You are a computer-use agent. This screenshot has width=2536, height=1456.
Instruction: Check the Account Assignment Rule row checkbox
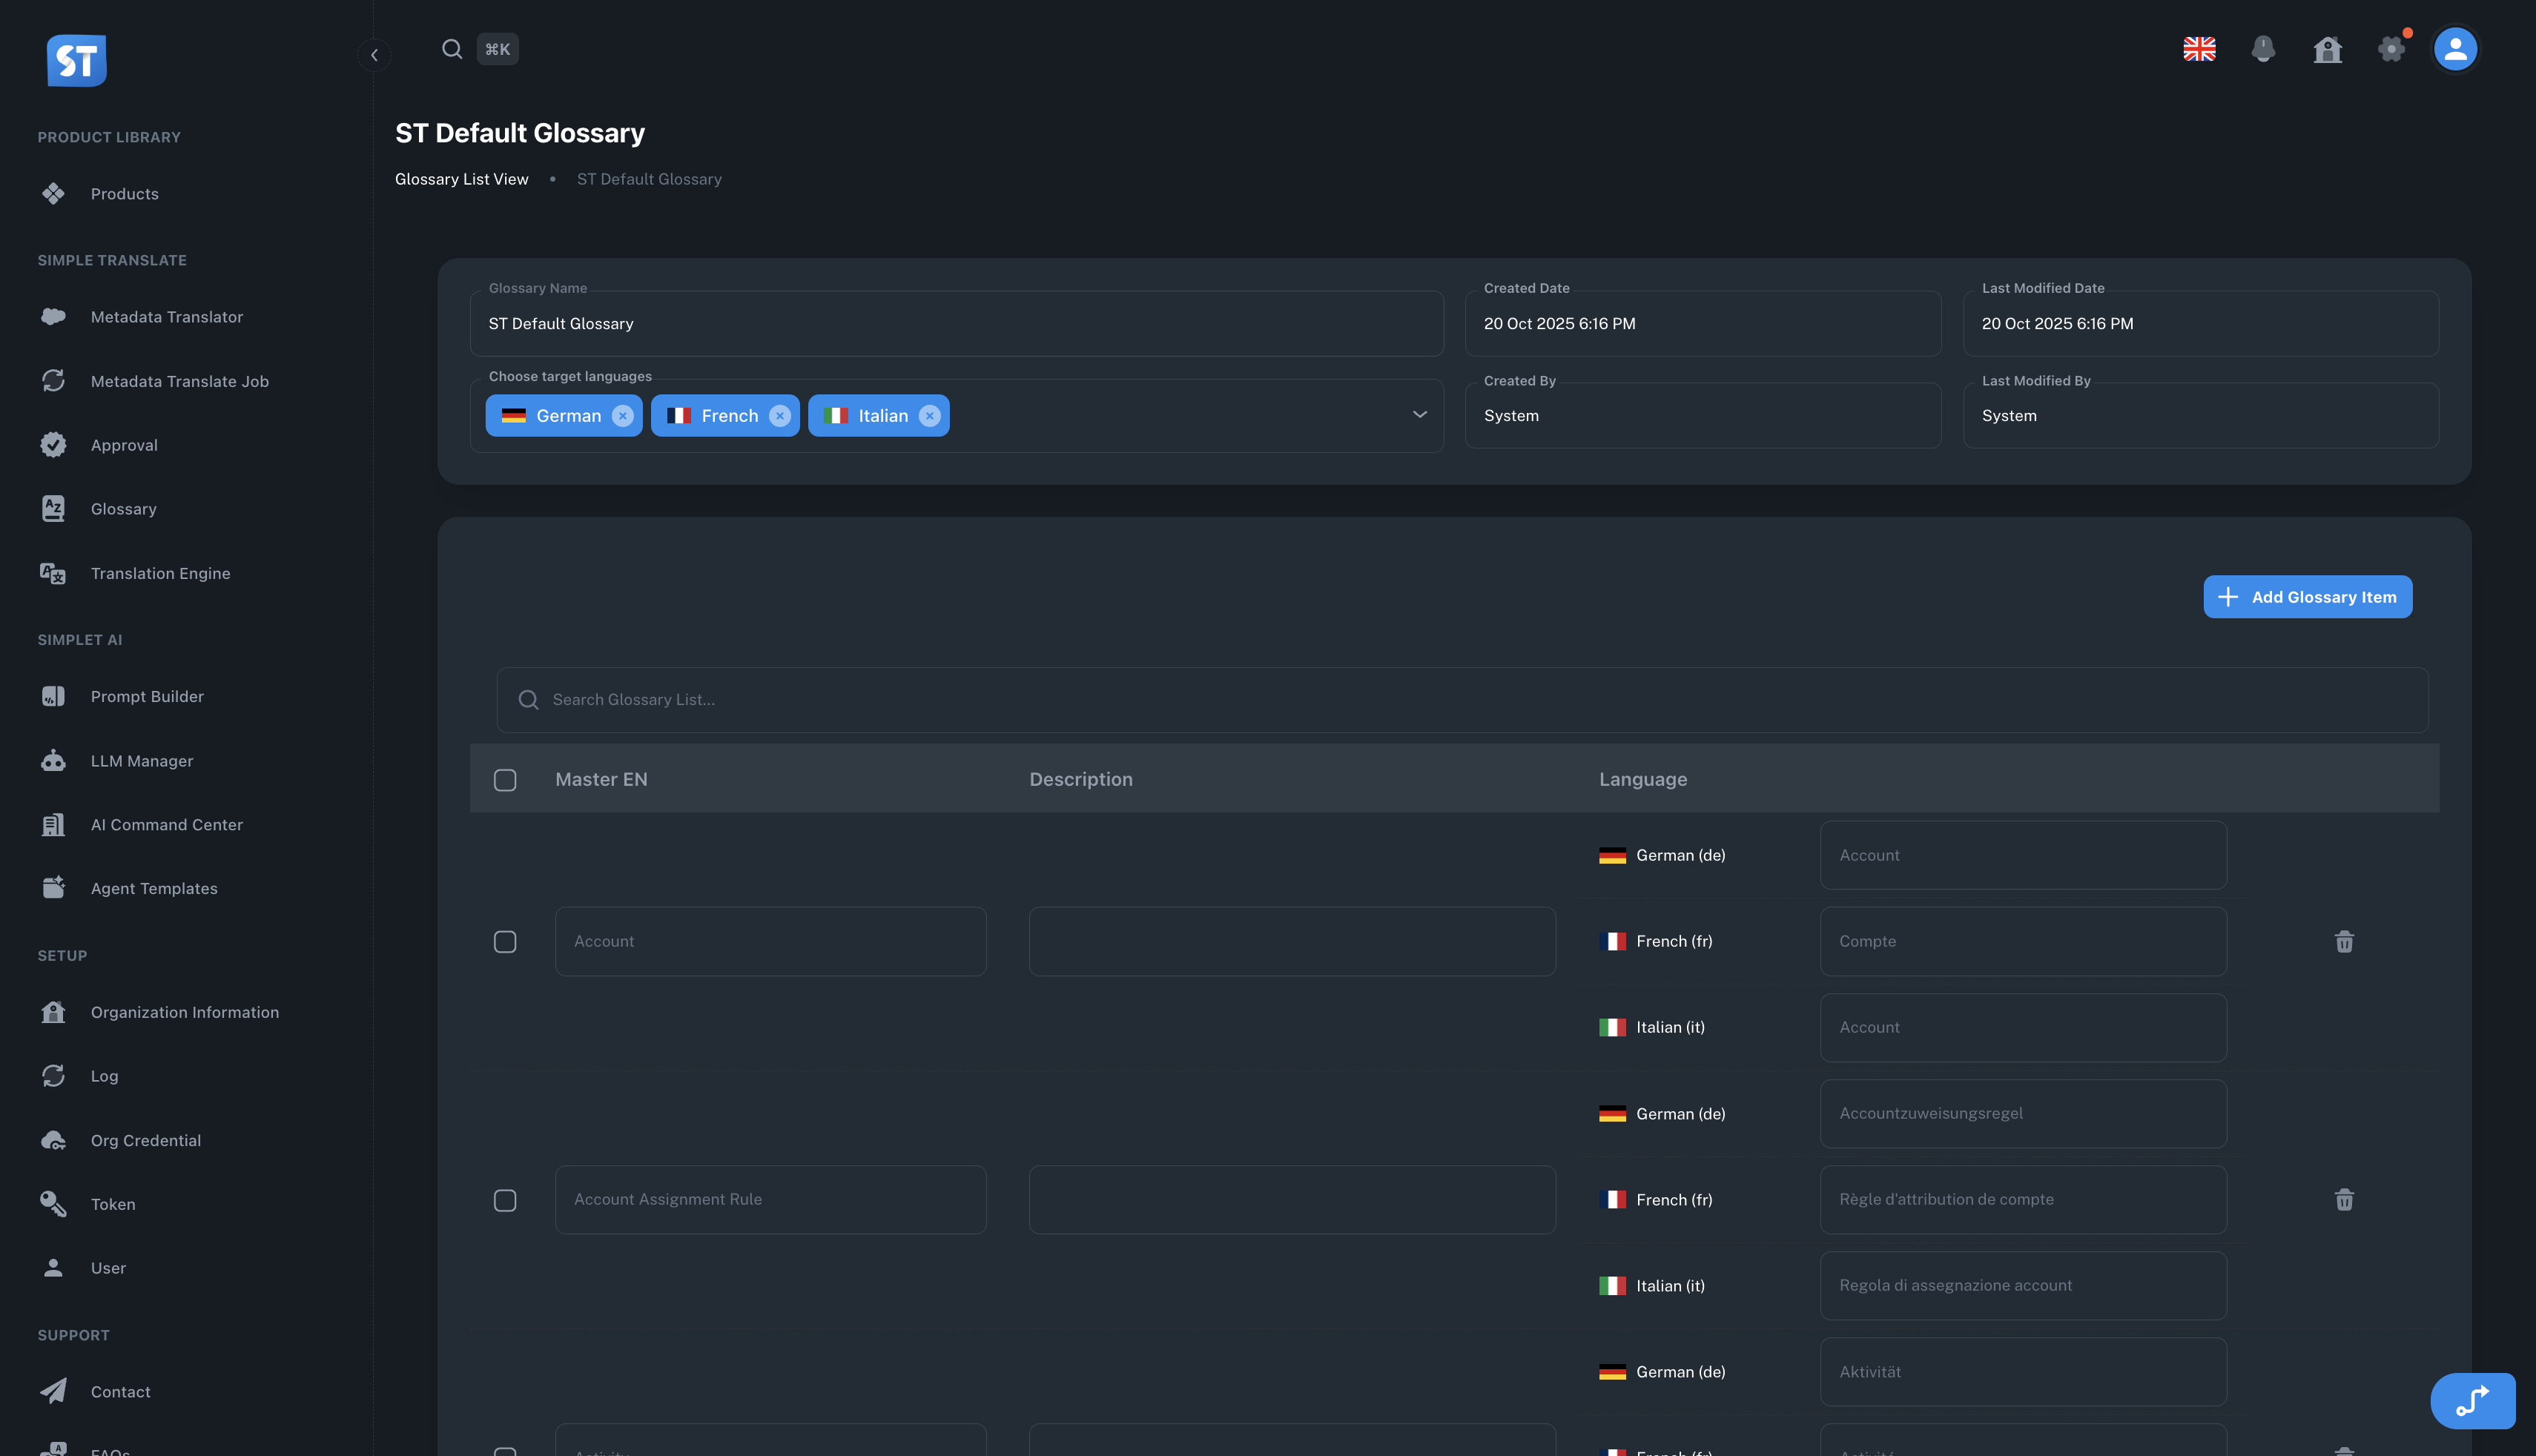pyautogui.click(x=505, y=1200)
